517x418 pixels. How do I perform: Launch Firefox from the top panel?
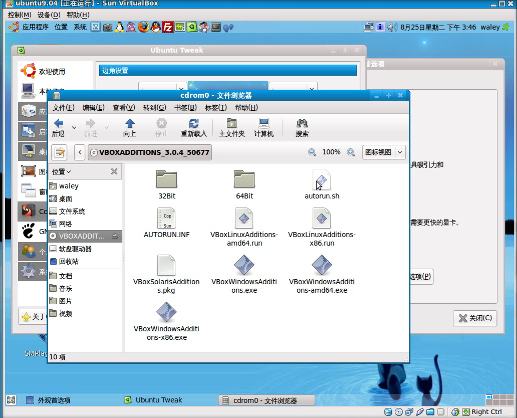[143, 27]
